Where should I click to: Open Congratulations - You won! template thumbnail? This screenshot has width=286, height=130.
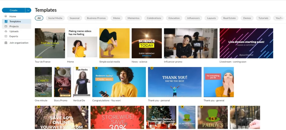119,82
